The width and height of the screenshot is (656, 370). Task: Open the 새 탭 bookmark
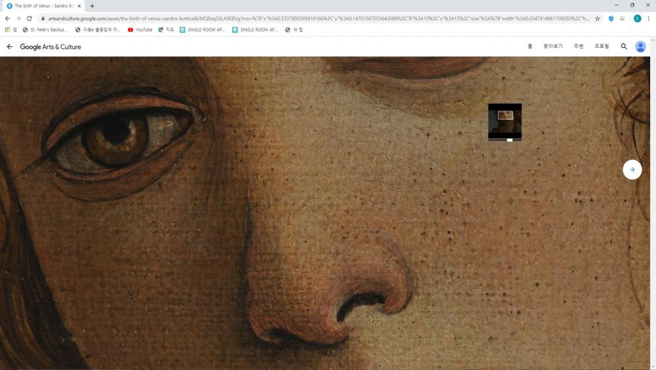[294, 30]
